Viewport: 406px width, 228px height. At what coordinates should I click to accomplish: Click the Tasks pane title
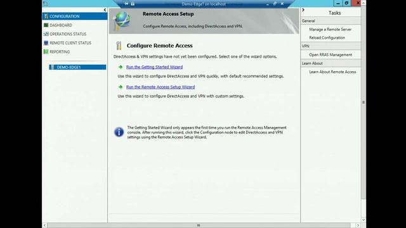click(334, 13)
